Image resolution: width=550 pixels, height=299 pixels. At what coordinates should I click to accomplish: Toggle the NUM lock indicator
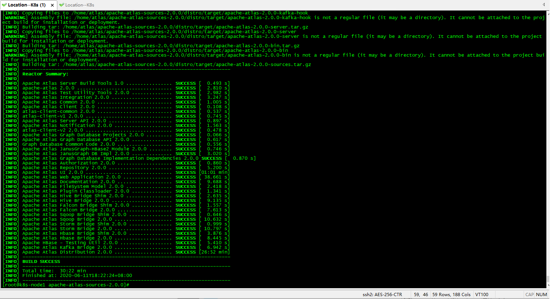point(541,294)
